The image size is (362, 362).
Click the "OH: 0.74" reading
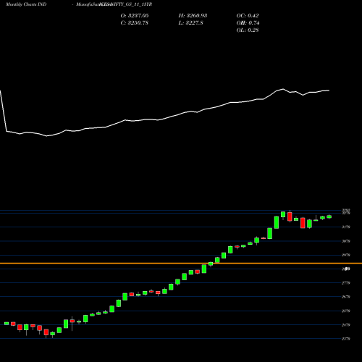pos(248,22)
